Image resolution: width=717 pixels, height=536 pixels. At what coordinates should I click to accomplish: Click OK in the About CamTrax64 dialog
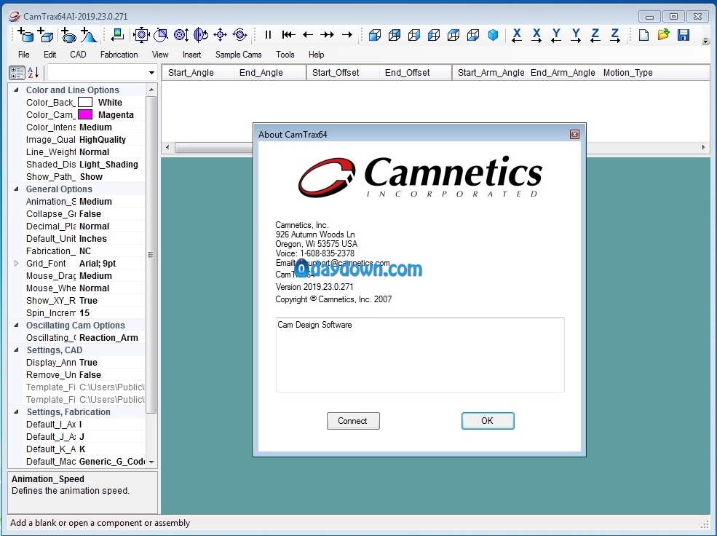tap(488, 421)
